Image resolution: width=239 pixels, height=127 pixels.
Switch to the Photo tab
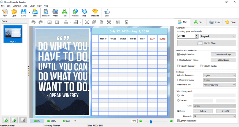pos(214,22)
